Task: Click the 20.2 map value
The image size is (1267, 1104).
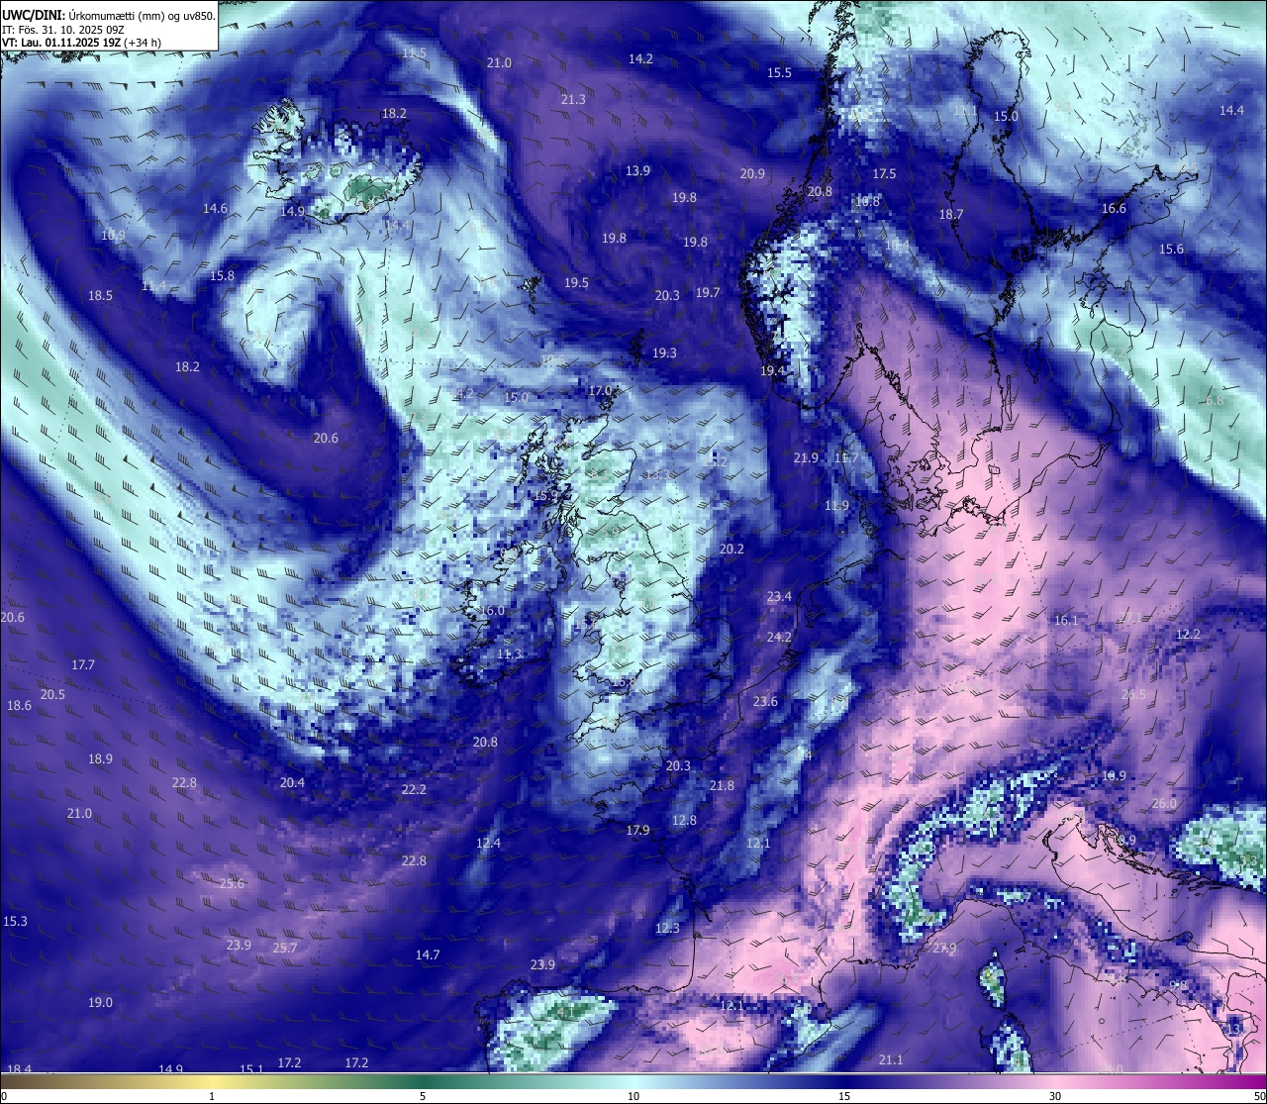Action: tap(731, 550)
